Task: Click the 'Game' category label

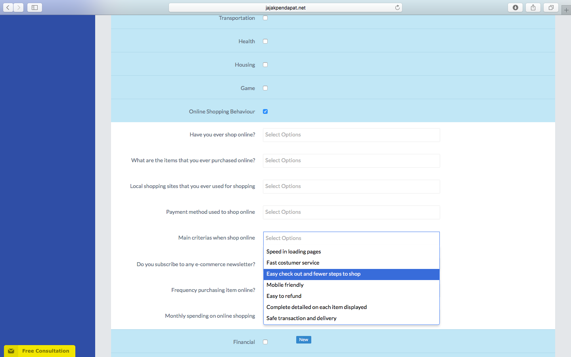Action: point(248,88)
